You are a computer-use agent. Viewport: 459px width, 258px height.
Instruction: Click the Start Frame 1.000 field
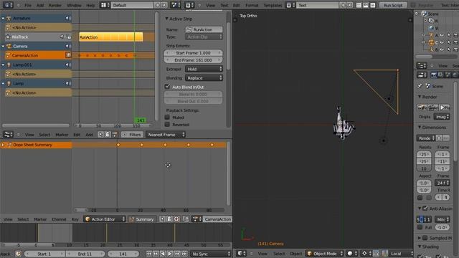click(193, 53)
